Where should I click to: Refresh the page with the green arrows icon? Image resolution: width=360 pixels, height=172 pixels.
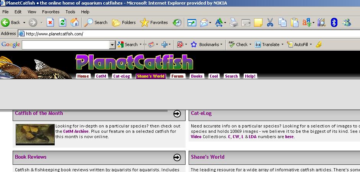tap(63, 22)
